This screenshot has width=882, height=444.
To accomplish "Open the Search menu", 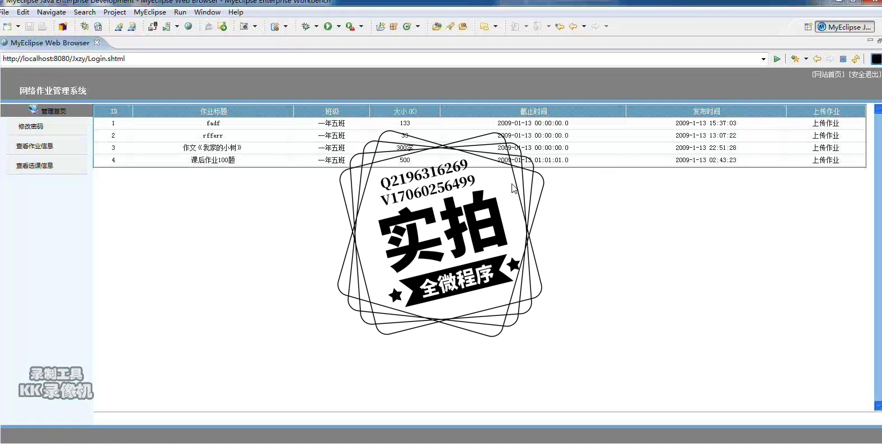I will click(x=85, y=12).
